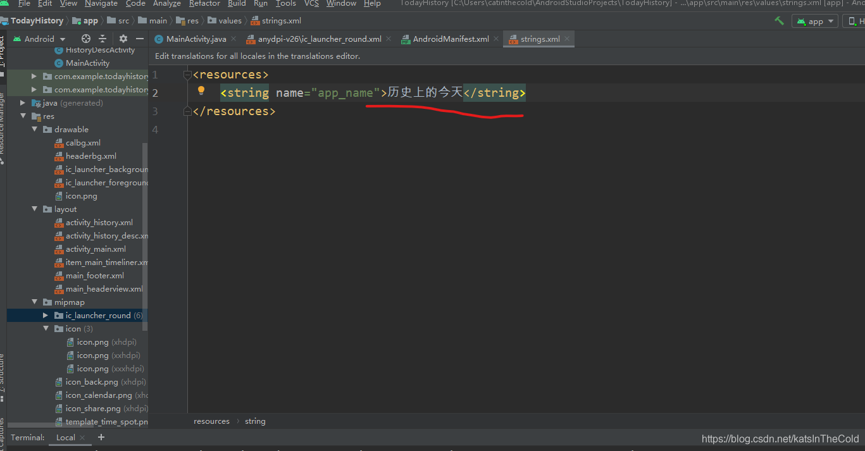865x451 pixels.
Task: Select icon.png (xxhdpi) in mipmap
Action: click(x=108, y=355)
